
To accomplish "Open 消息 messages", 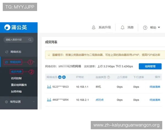I will (130, 28).
